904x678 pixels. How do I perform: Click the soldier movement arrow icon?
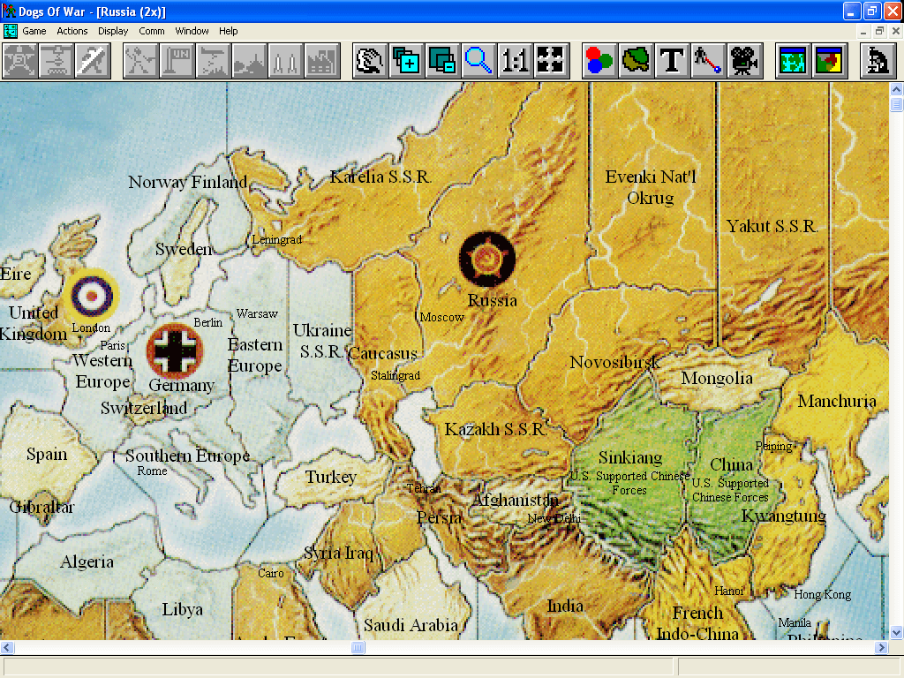pyautogui.click(x=709, y=61)
